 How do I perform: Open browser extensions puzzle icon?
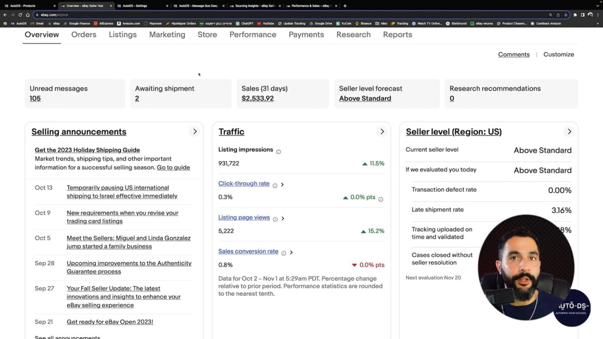point(575,15)
